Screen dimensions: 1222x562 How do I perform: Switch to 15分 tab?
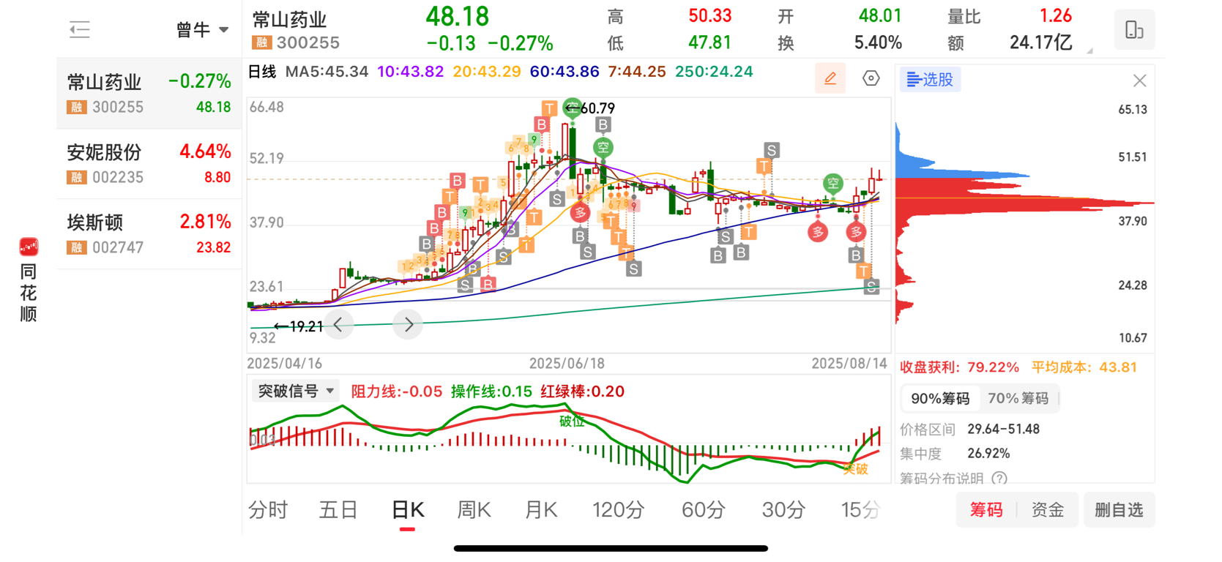coord(860,510)
